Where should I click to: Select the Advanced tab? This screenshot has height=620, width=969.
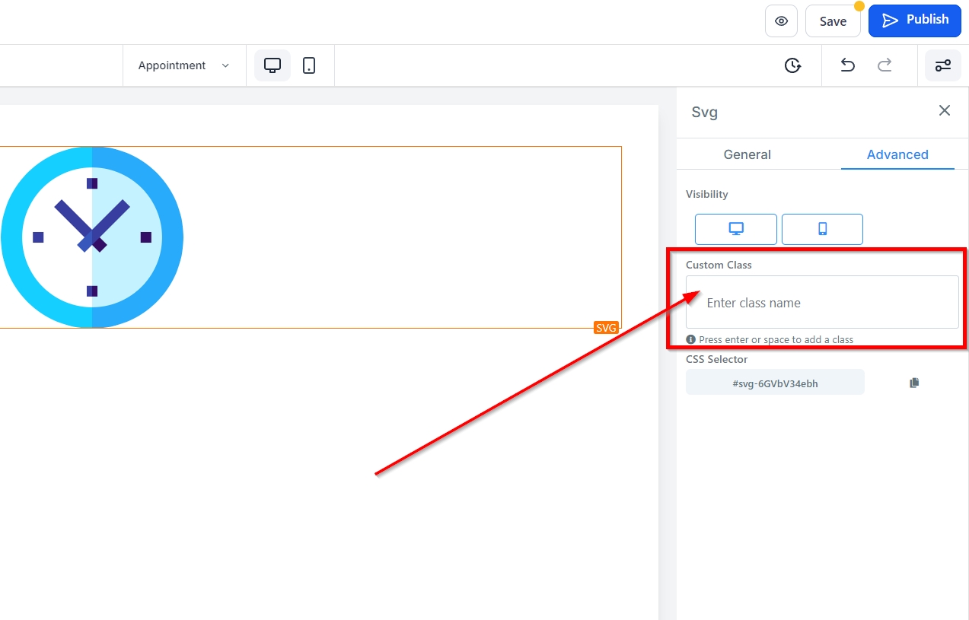tap(897, 154)
